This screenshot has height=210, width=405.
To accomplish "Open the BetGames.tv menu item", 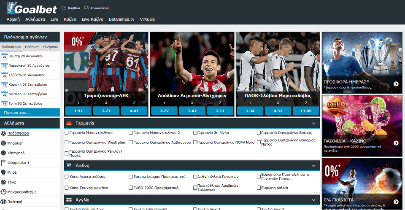I will point(121,19).
